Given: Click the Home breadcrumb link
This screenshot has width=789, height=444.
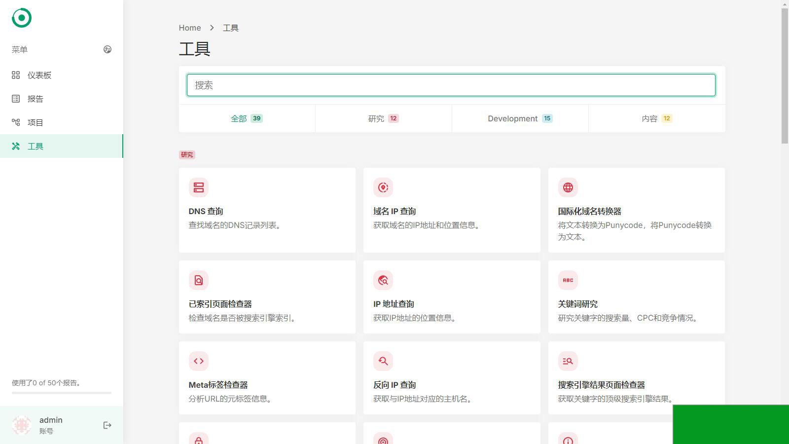Looking at the screenshot, I should [x=190, y=28].
